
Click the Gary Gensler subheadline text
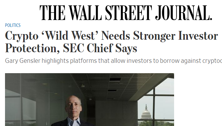113,60
